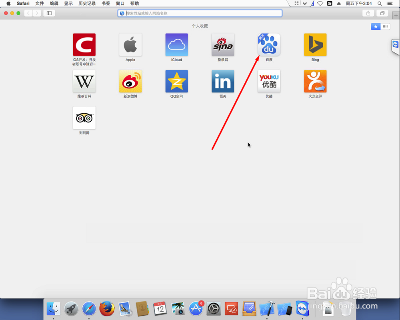Open iOS Simulator in the Dock
Image resolution: width=400 pixels, height=320 pixels.
[x=285, y=308]
